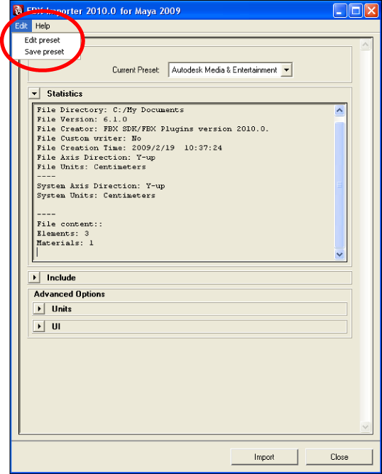Click the FBX Importer title bar icon
Image resolution: width=382 pixels, height=474 pixels.
tap(18, 10)
